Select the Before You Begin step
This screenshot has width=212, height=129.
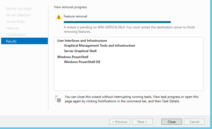[x=19, y=9]
